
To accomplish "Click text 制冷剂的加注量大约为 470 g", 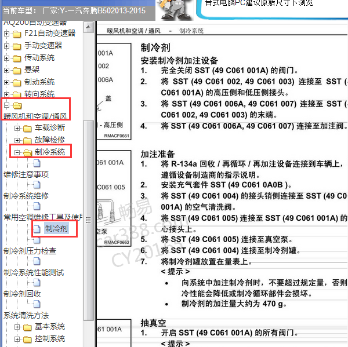I will (x=234, y=304).
